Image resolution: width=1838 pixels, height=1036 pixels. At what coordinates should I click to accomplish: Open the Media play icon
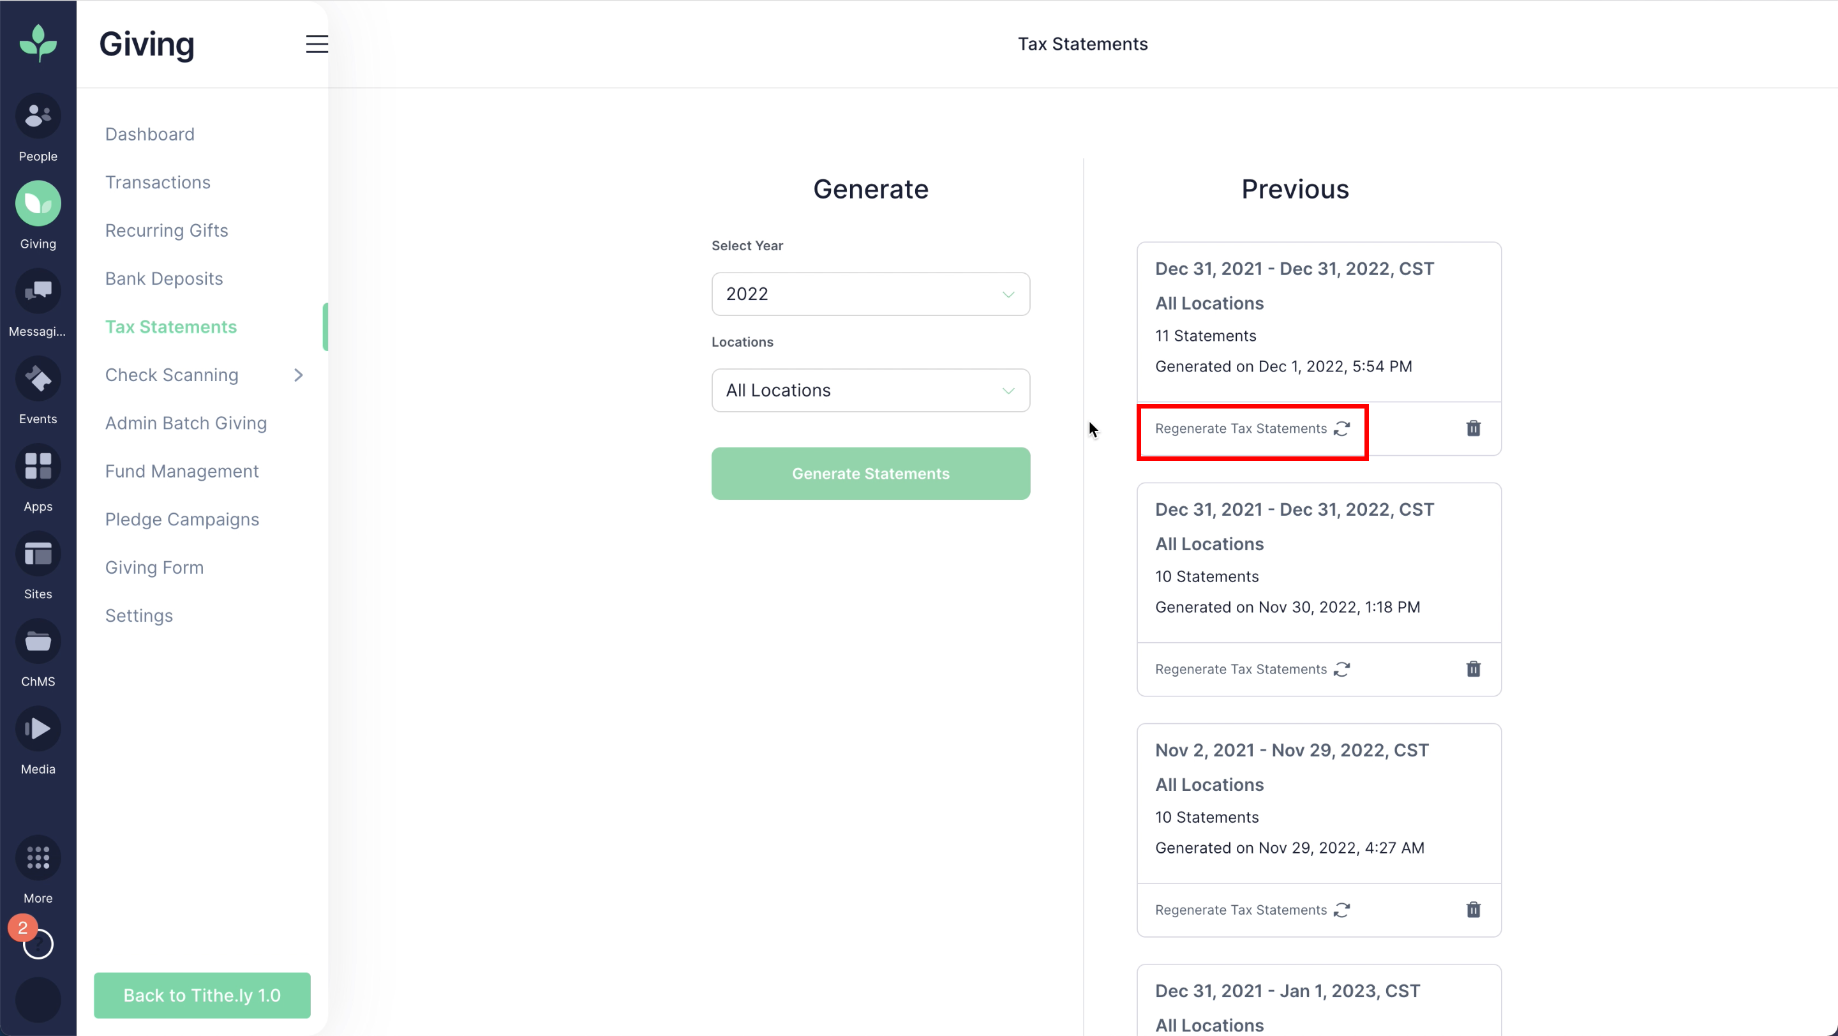(38, 729)
